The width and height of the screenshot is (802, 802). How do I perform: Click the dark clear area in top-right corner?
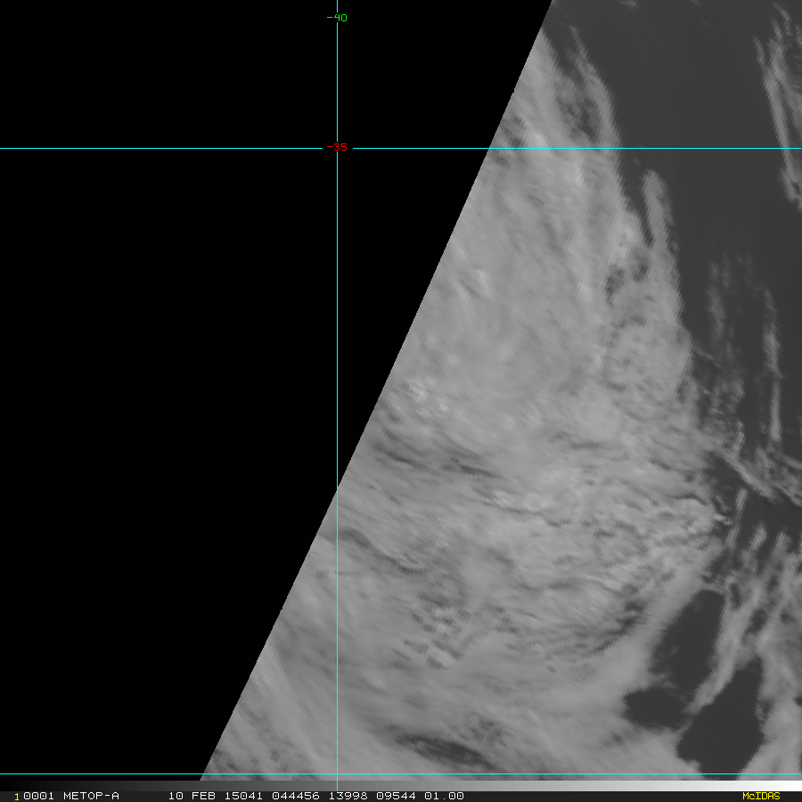point(695,62)
